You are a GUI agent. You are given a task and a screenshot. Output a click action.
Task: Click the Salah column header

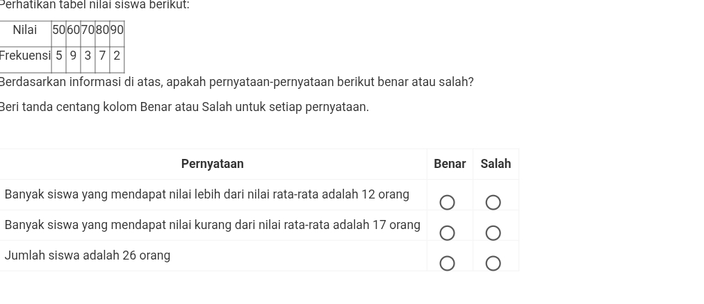[x=496, y=164]
